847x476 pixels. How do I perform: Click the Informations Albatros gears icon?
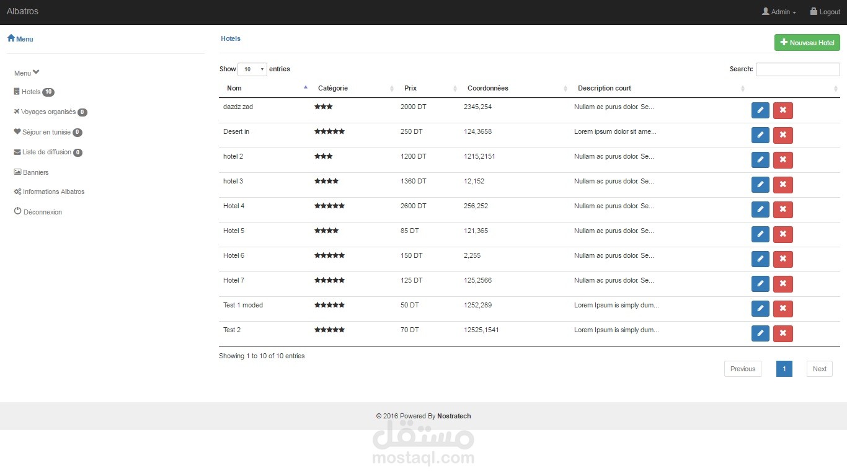[x=17, y=192]
